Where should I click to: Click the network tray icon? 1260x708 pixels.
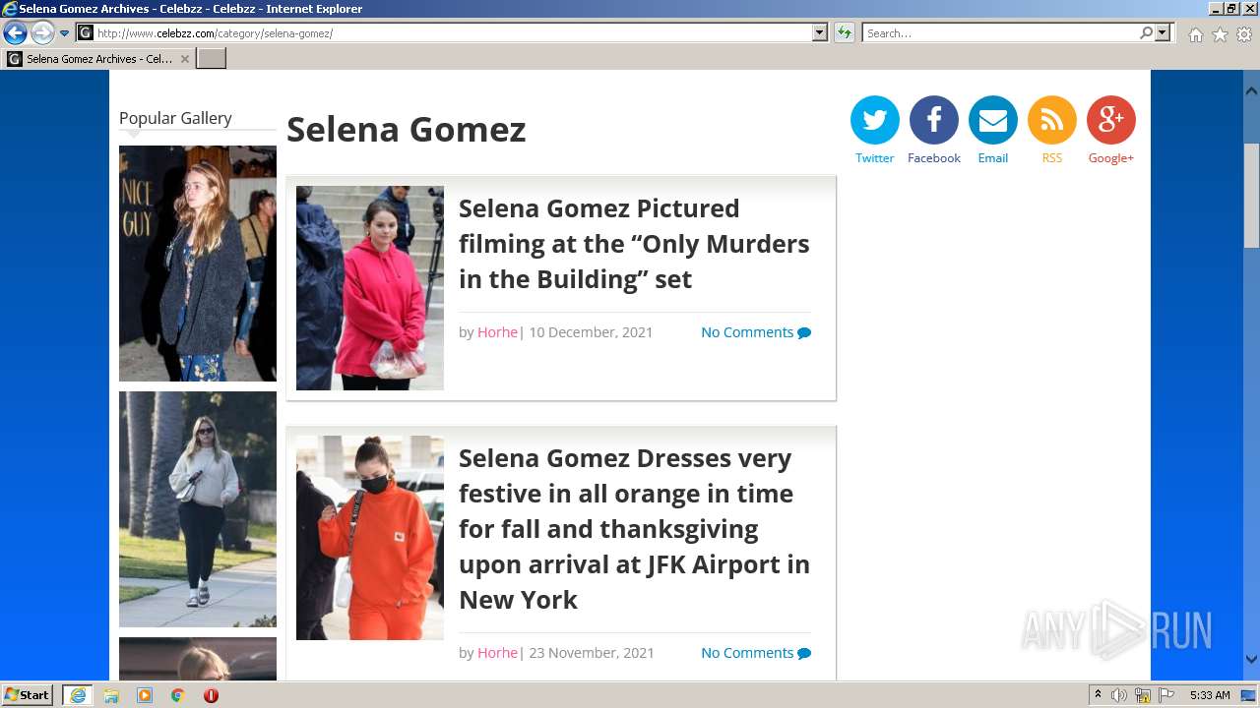point(1143,695)
